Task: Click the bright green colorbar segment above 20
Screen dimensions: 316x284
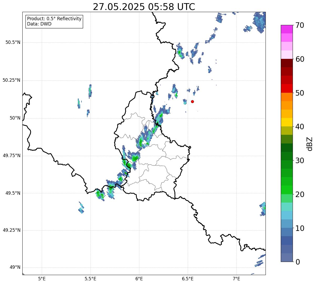Action: (x=286, y=190)
